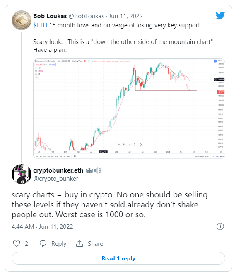The image size is (241, 277).
Task: Click the $ETH cashtag link
Action: (x=40, y=25)
